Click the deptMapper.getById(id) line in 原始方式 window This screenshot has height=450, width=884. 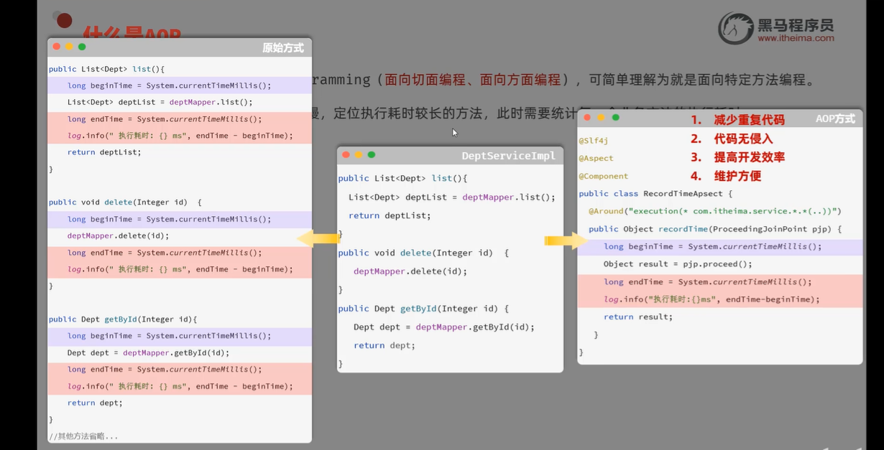(x=148, y=353)
